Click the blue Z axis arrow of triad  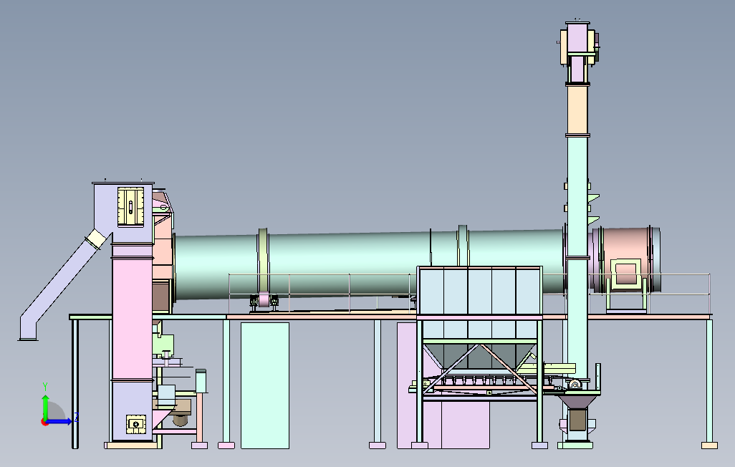59,422
